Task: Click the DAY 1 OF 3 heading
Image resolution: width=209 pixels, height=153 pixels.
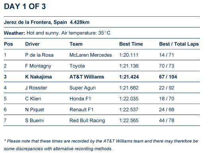Action: pyautogui.click(x=25, y=6)
